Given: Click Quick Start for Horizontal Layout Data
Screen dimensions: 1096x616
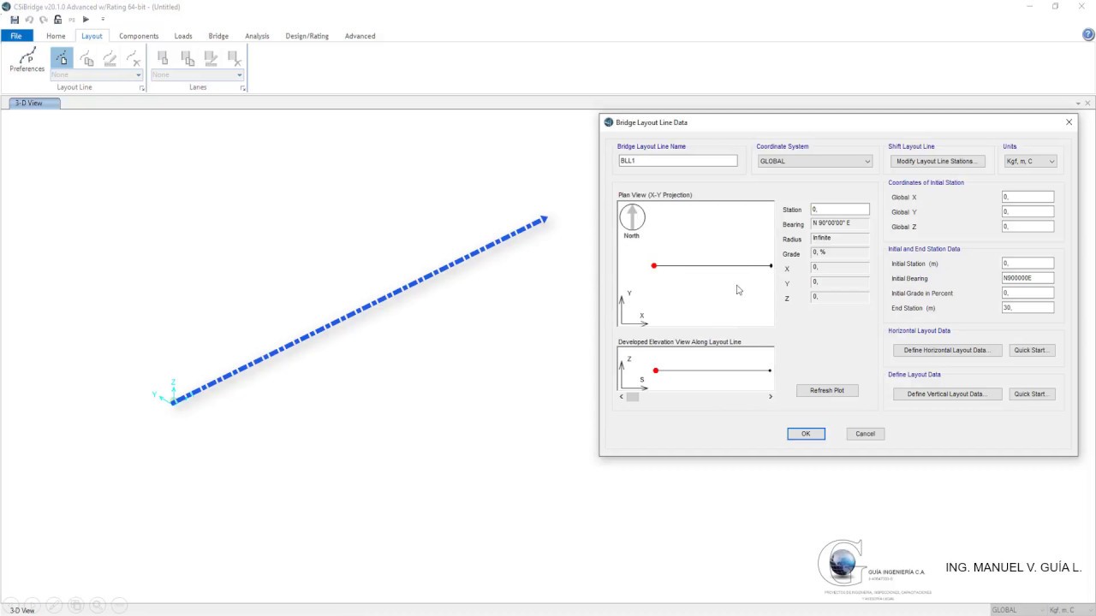Looking at the screenshot, I should (1031, 350).
